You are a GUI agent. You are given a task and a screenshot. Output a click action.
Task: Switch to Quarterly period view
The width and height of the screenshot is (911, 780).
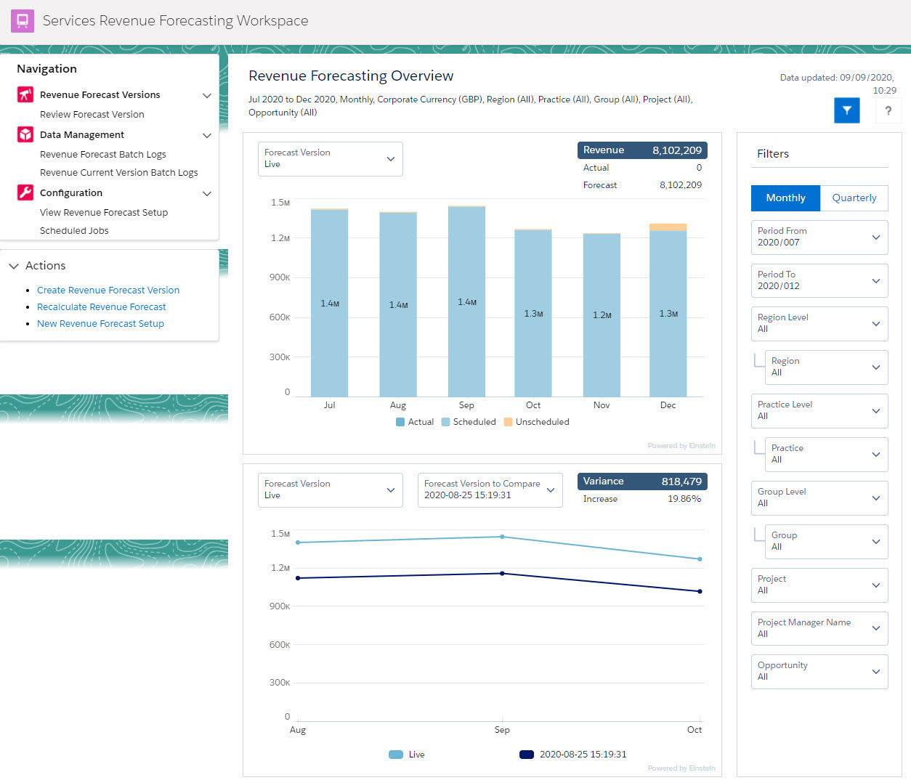(x=854, y=198)
